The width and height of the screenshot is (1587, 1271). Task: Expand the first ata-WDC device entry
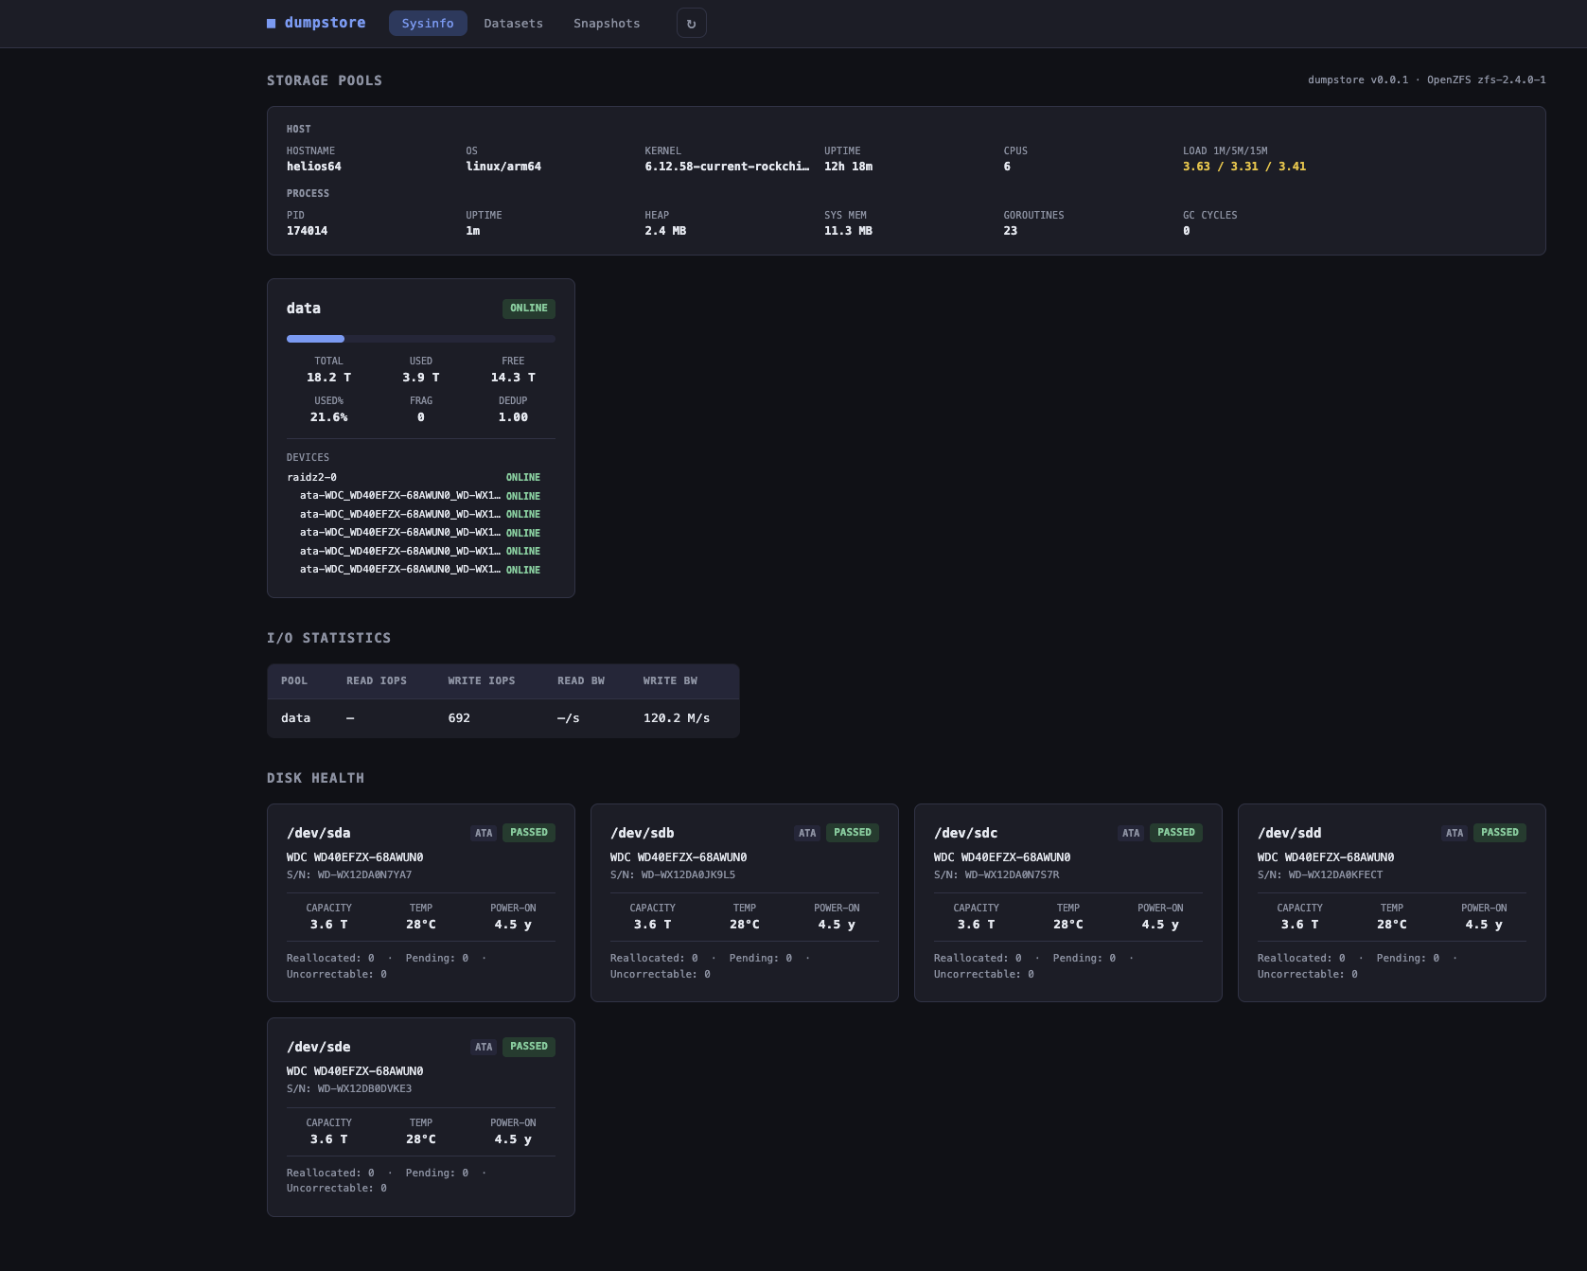399,495
